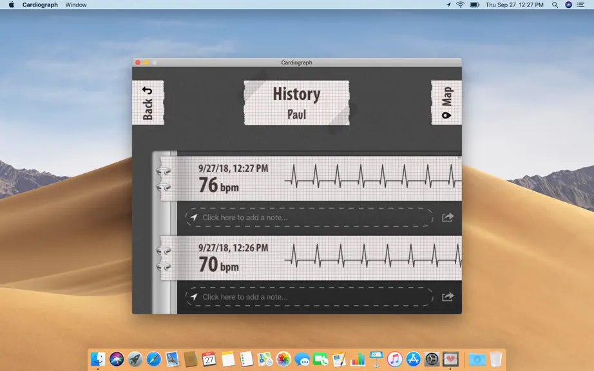Open the Downloads folder in the dock
This screenshot has width=594, height=371.
[x=477, y=359]
